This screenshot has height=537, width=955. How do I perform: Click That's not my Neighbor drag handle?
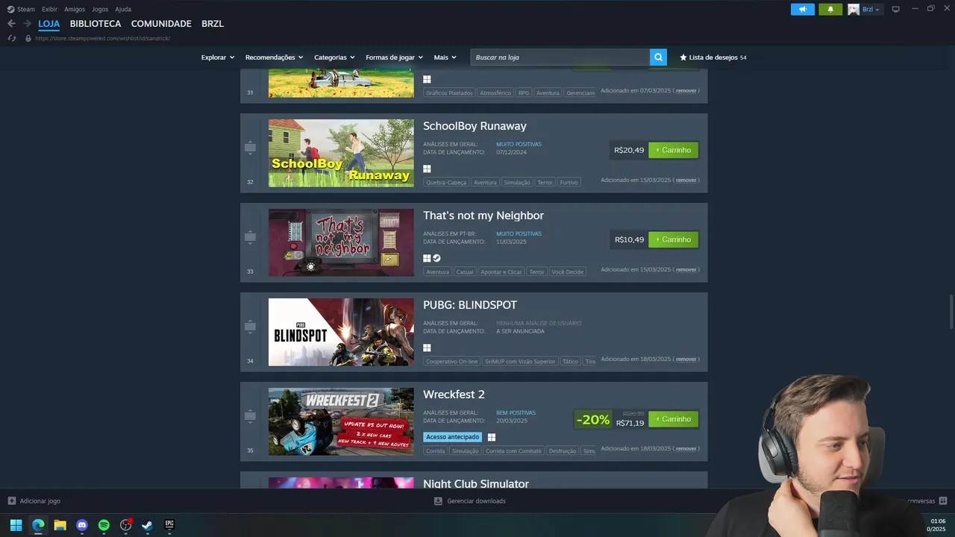250,237
